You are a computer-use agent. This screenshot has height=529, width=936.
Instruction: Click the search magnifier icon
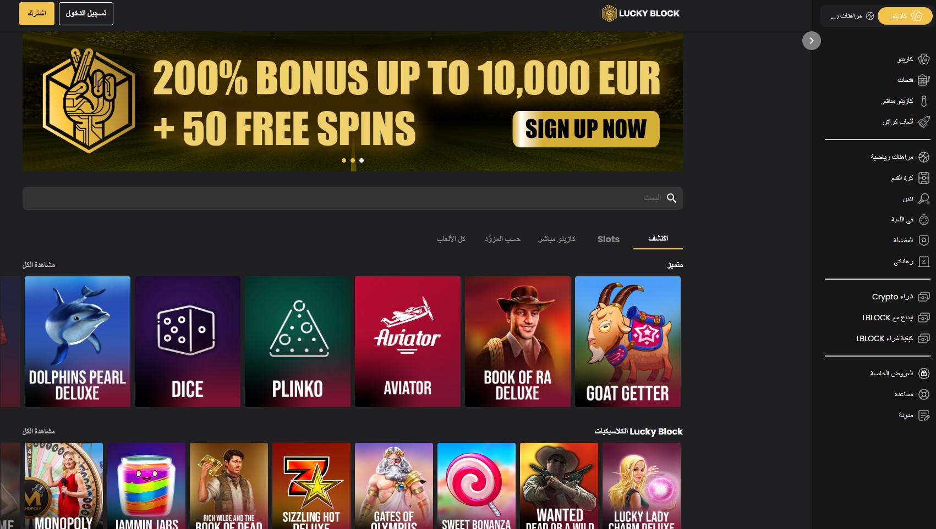(x=671, y=198)
